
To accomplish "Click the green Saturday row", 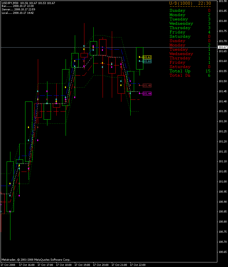I will (190, 36).
